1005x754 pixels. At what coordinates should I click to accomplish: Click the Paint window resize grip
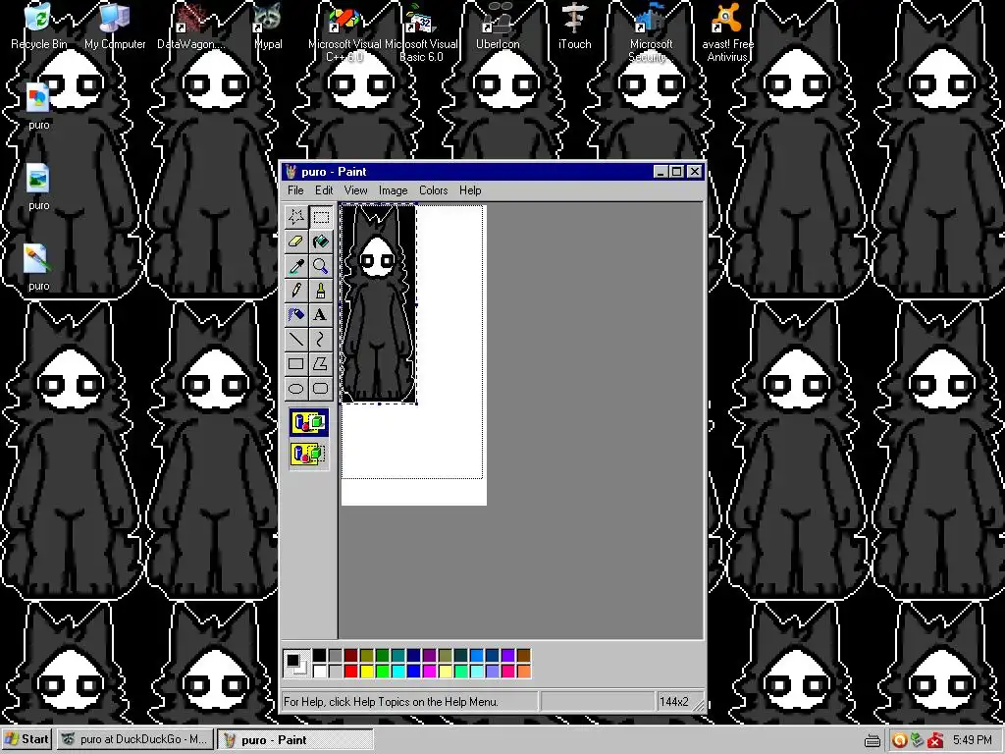pos(699,705)
